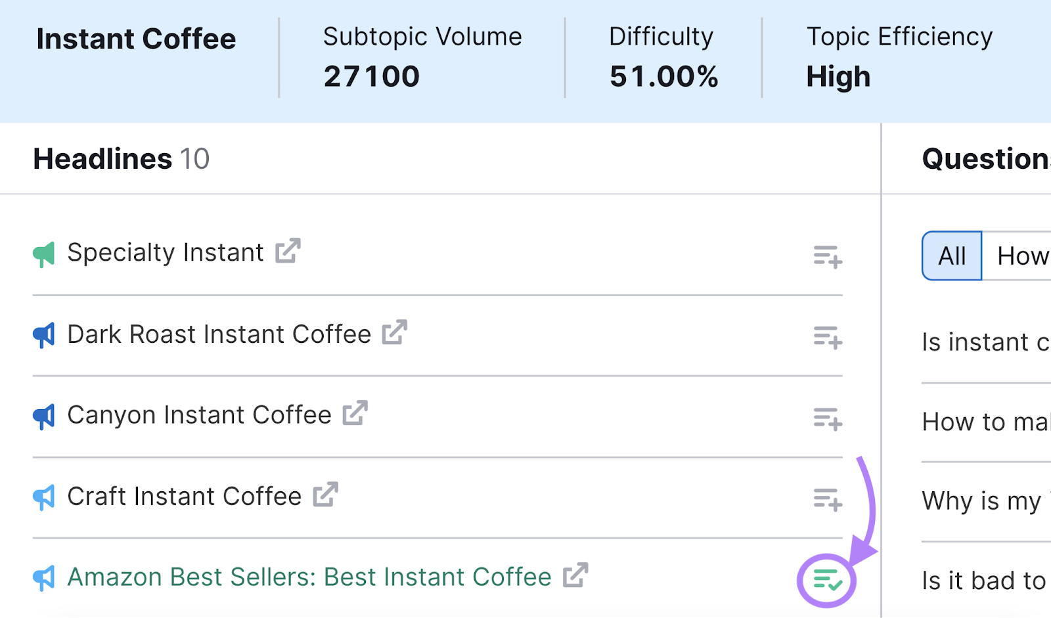Switch to the How questions tab
This screenshot has height=618, width=1051.
tap(1021, 256)
